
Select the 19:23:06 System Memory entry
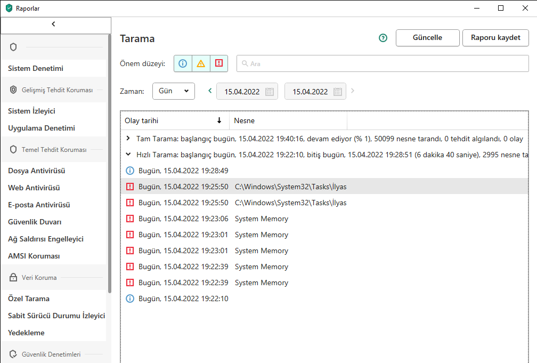324,219
